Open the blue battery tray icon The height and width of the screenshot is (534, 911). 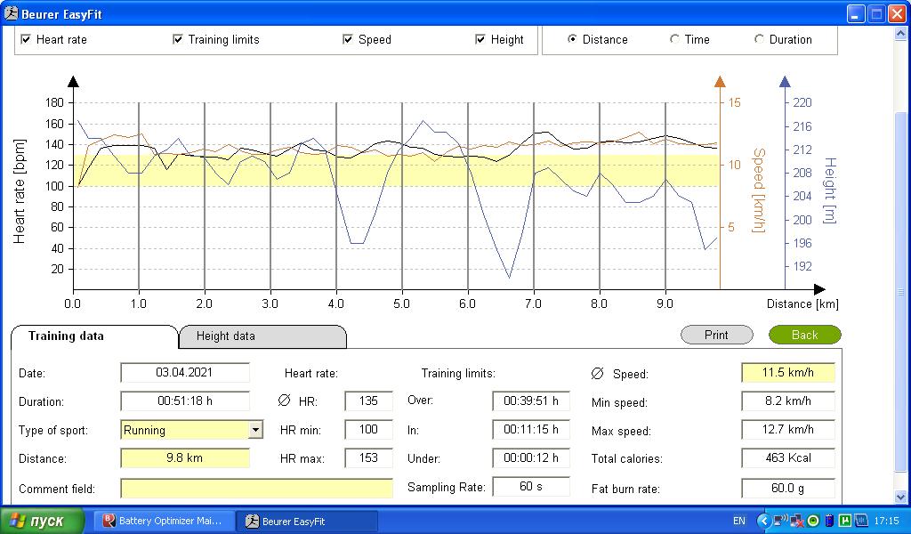pyautogui.click(x=829, y=521)
